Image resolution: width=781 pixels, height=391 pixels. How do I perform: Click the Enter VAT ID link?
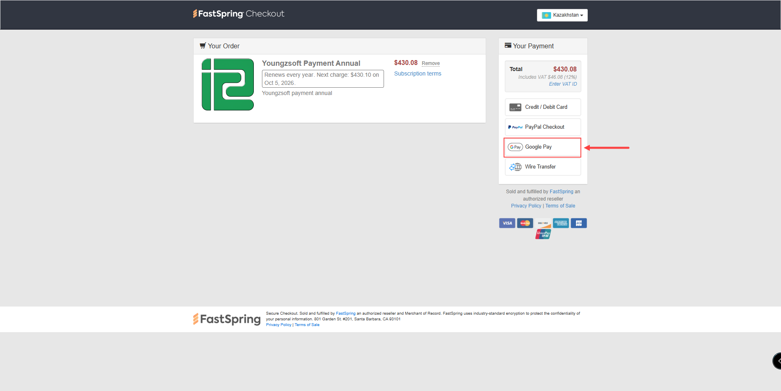point(563,84)
